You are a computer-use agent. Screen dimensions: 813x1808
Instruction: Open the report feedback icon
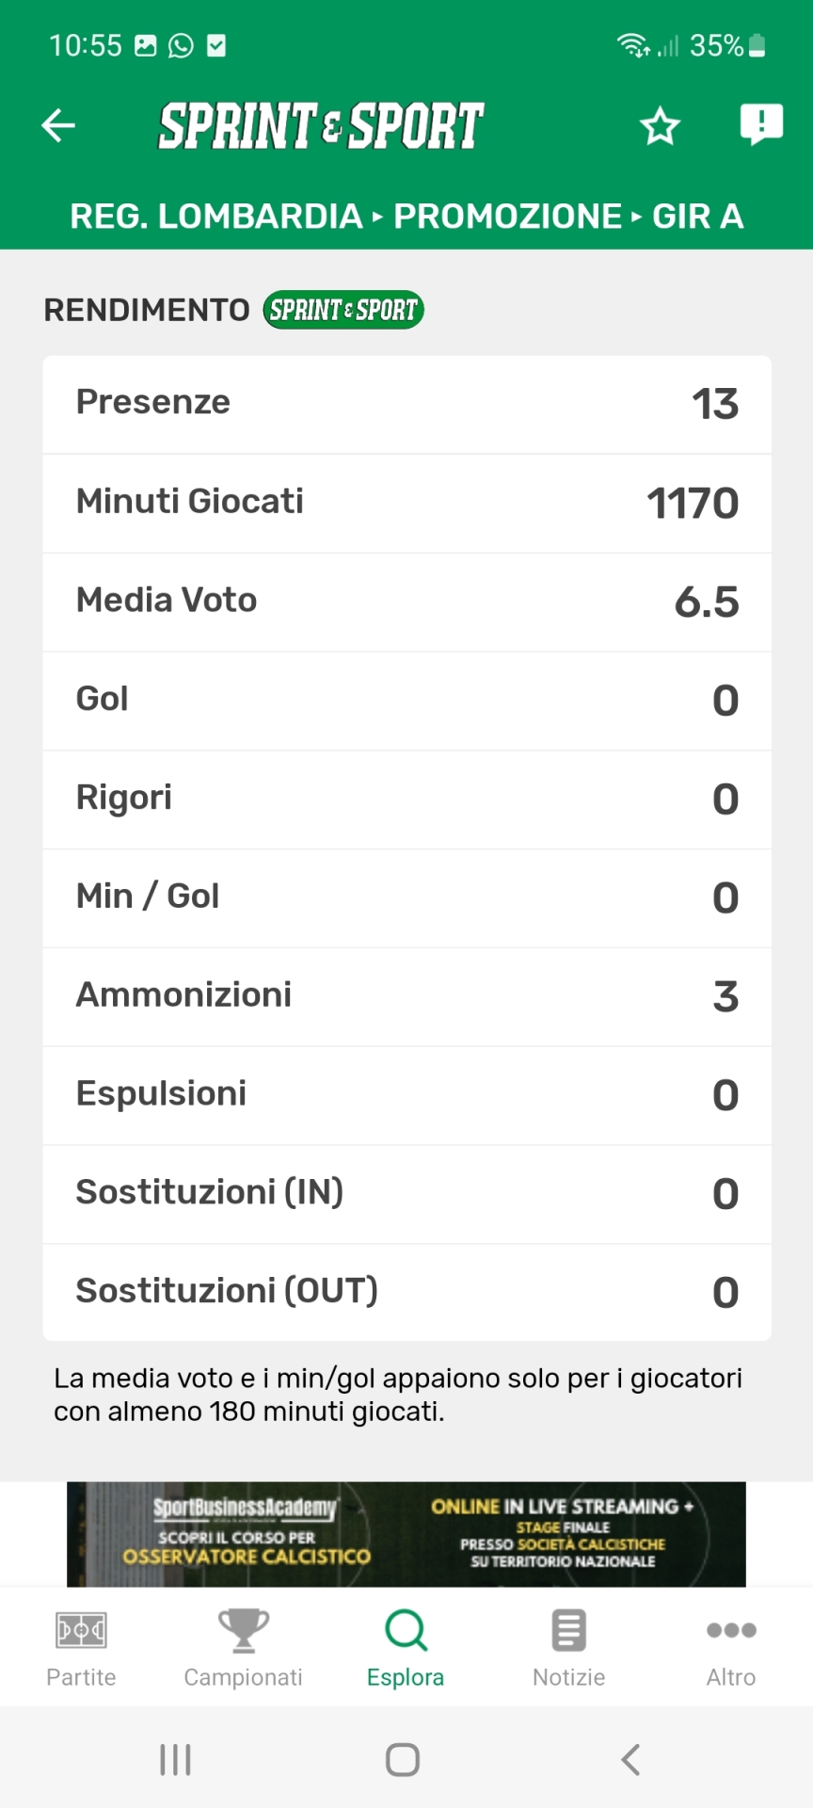click(760, 124)
